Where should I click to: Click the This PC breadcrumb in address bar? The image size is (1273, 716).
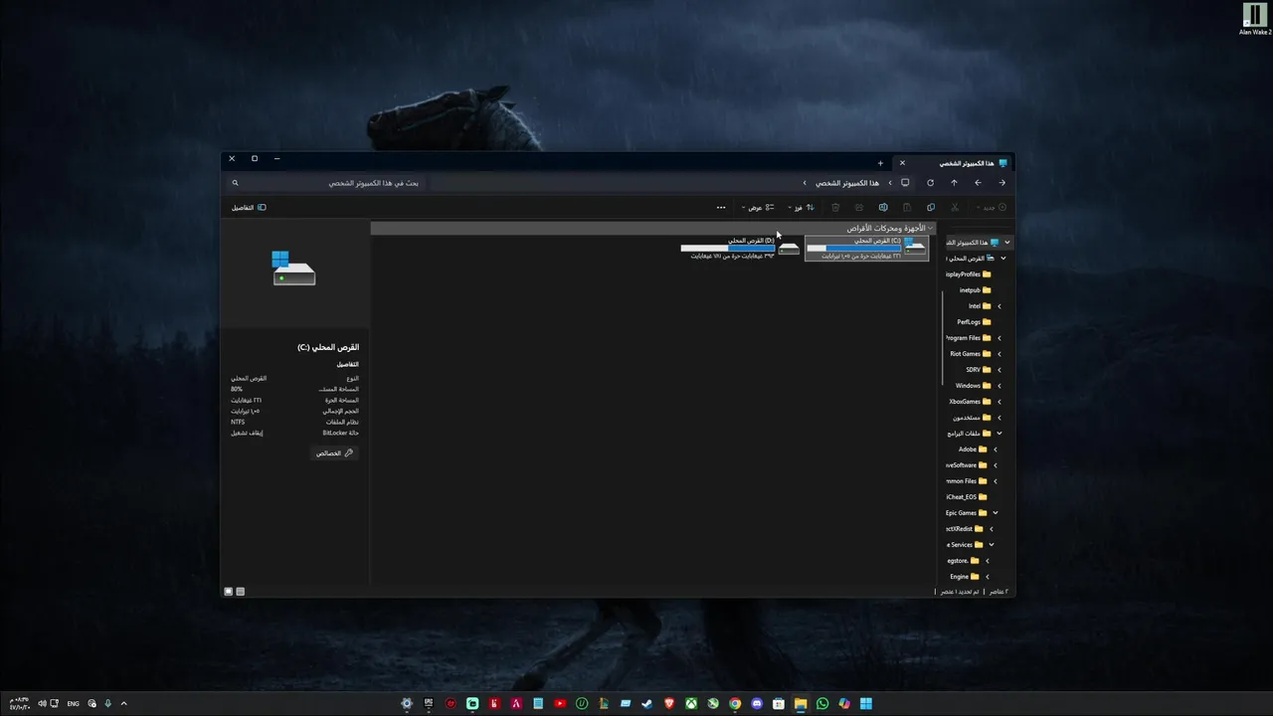[847, 183]
